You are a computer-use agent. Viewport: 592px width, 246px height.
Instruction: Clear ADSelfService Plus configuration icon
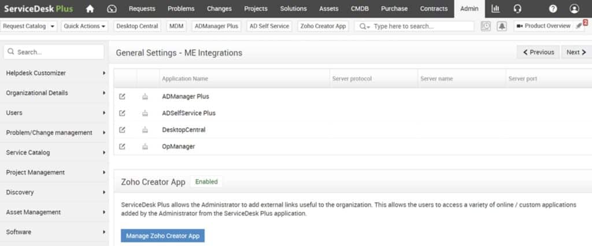click(x=145, y=113)
